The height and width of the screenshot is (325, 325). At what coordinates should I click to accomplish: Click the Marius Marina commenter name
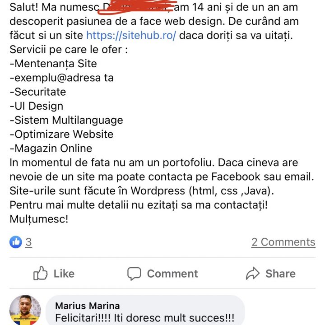click(x=87, y=306)
